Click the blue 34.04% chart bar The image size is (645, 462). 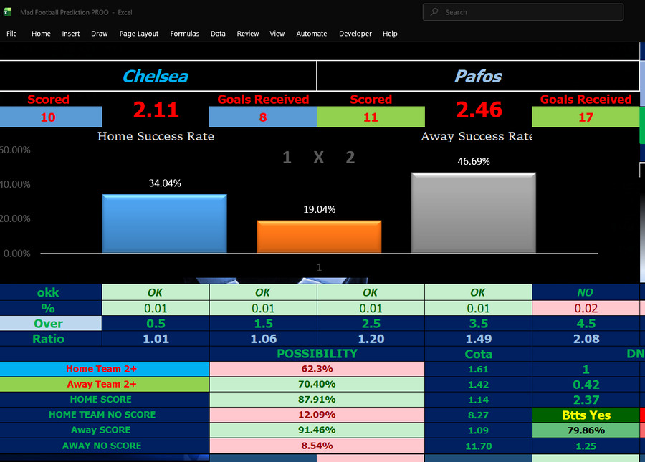coord(164,222)
